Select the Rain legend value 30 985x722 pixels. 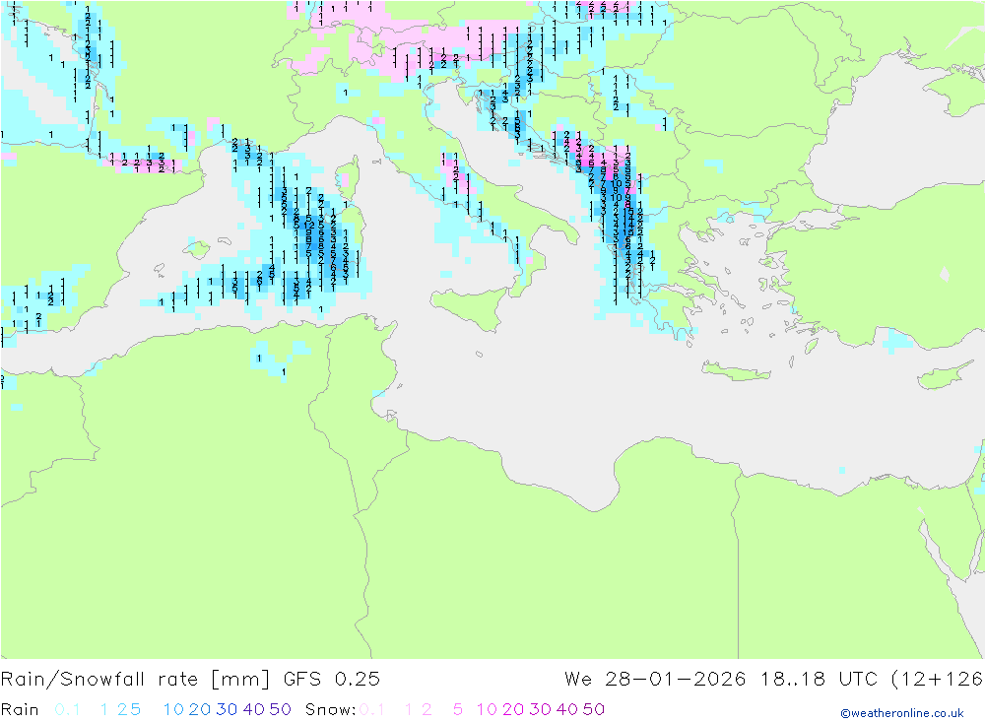coord(227,709)
